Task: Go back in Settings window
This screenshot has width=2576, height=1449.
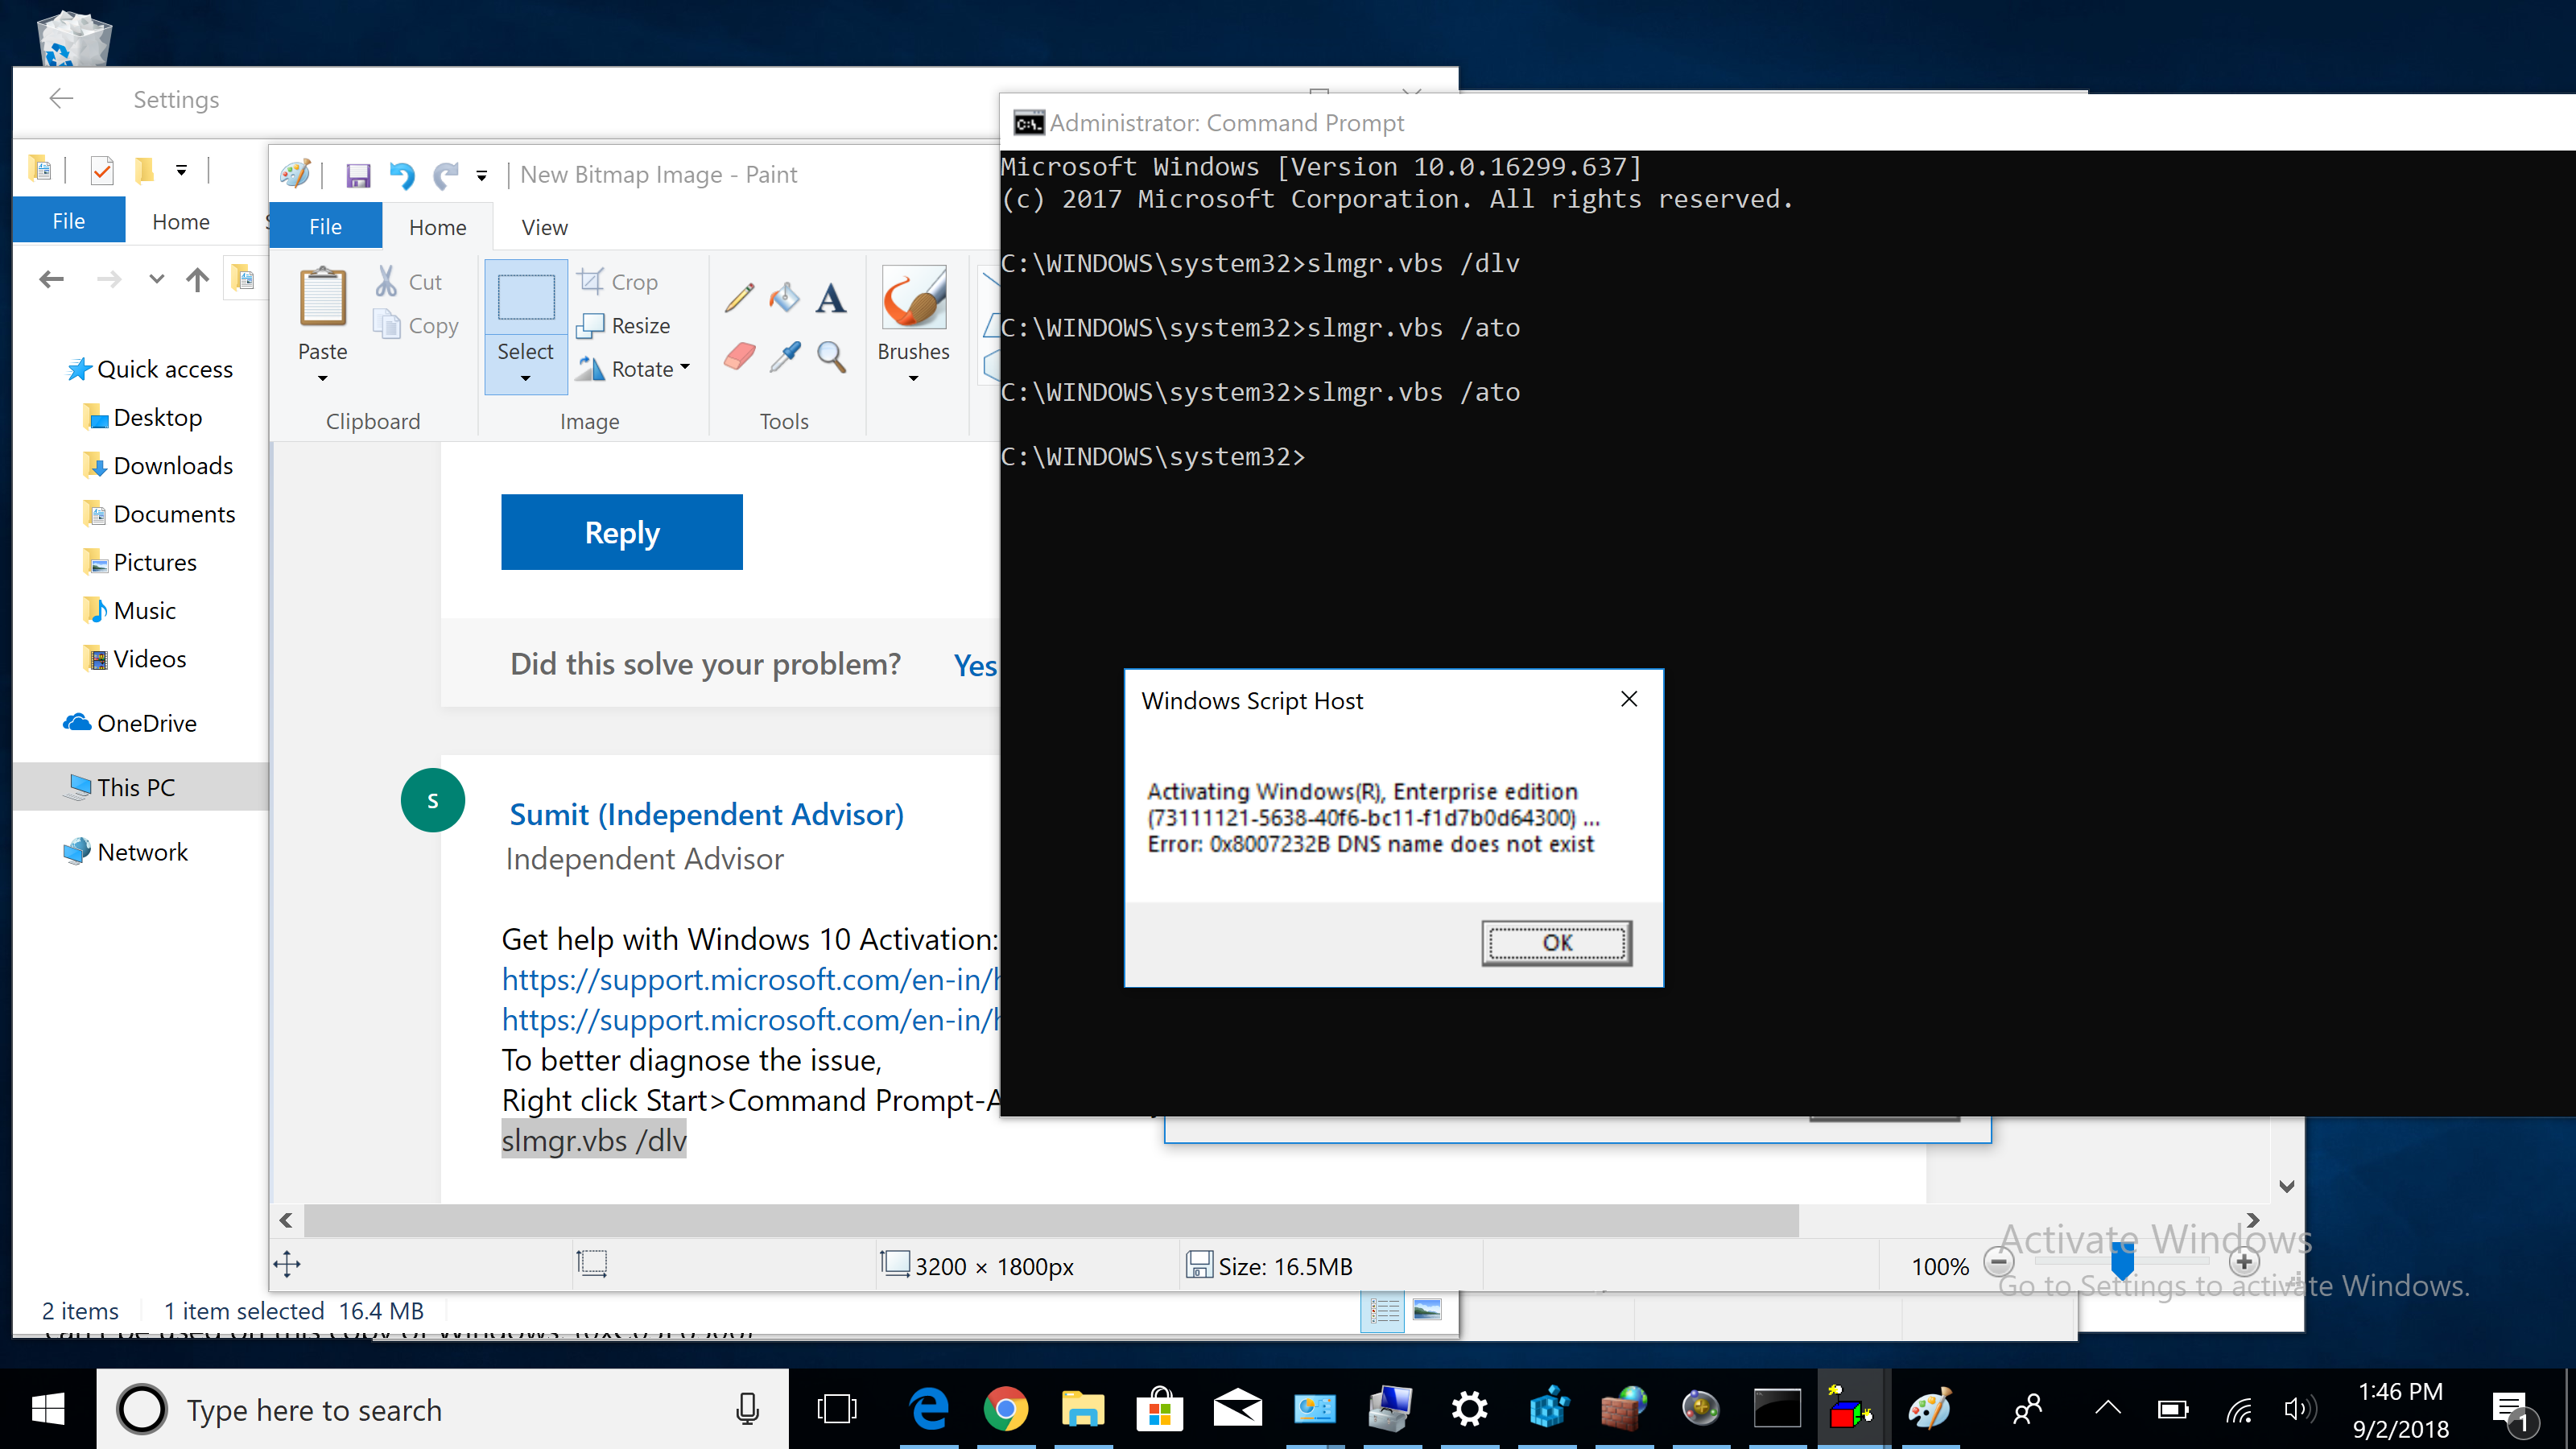Action: pos(62,98)
